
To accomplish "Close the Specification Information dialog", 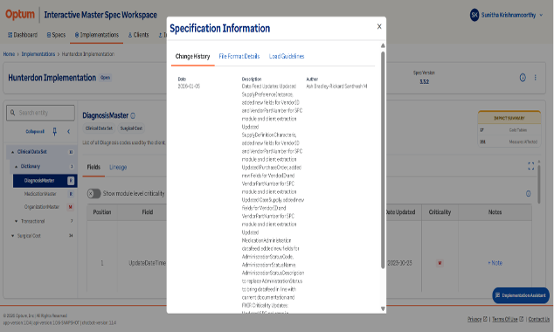I will point(379,26).
